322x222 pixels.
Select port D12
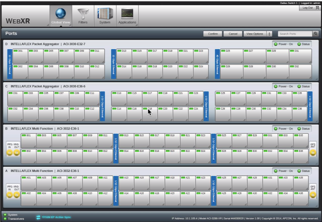(x=97, y=72)
